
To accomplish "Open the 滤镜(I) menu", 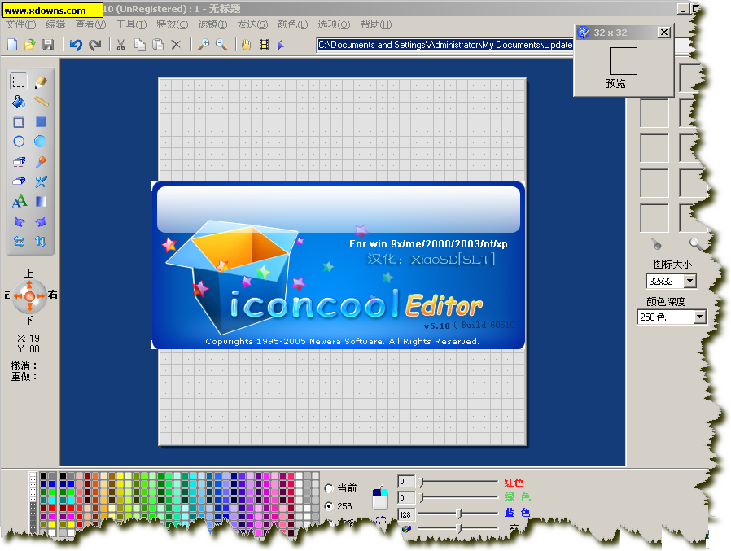I will (212, 24).
